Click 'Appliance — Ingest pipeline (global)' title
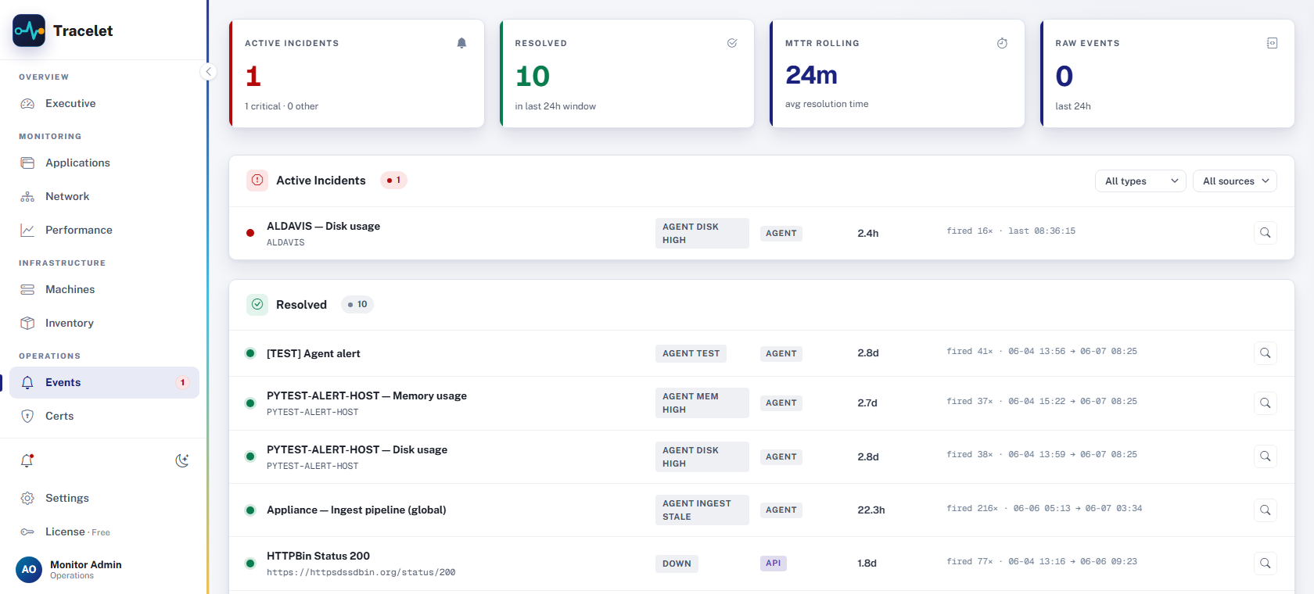Image resolution: width=1314 pixels, height=594 pixels. click(x=357, y=510)
